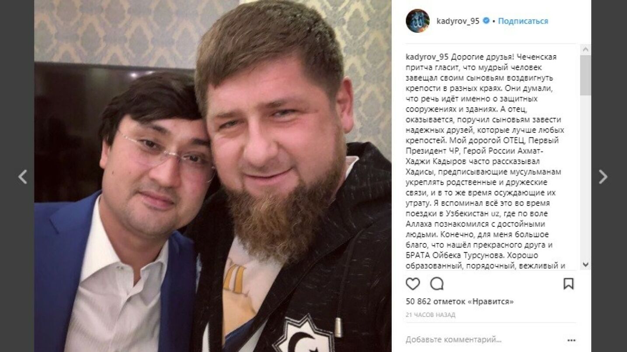Open comments via the speech bubble icon
Screen dimensions: 627x352
pos(437,284)
